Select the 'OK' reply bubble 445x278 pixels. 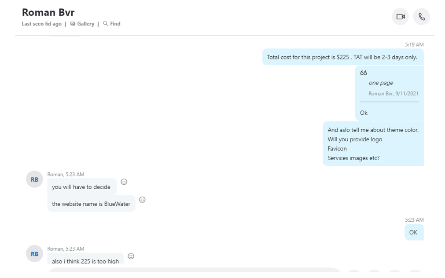point(414,232)
